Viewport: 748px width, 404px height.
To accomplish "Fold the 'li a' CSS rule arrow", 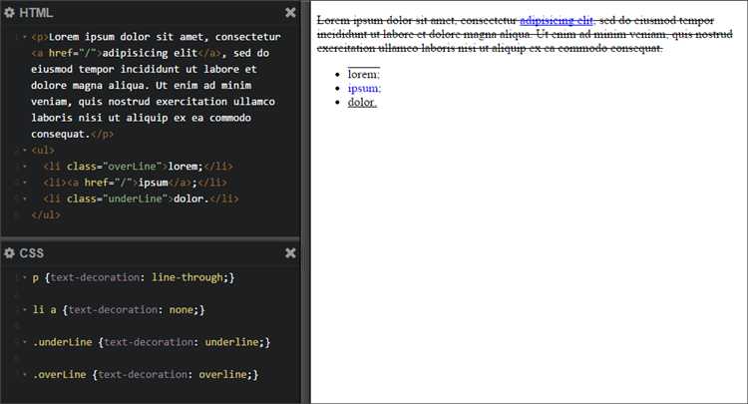I will (25, 310).
